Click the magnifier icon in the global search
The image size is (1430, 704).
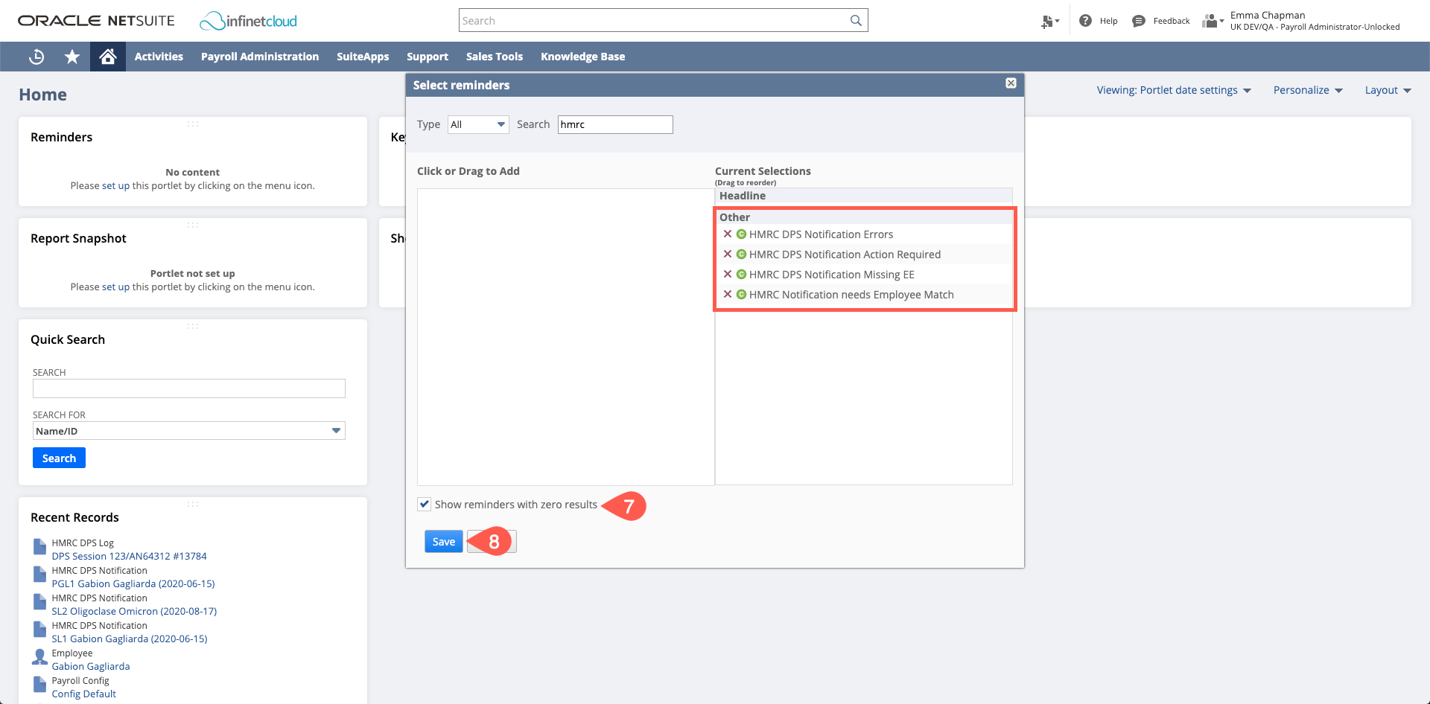[x=855, y=20]
